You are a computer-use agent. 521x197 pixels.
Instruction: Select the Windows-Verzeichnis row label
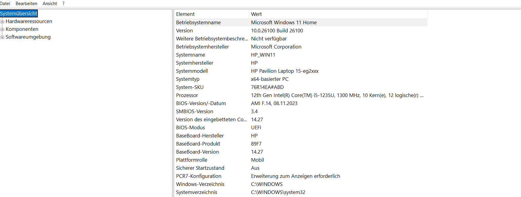pos(200,184)
